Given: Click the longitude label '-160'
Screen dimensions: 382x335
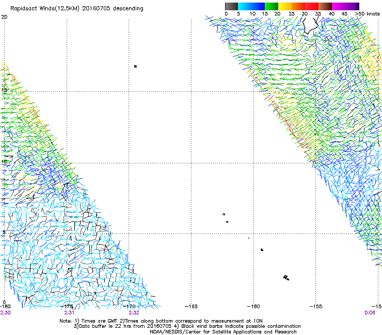Looking at the screenshot, I should [253, 306].
